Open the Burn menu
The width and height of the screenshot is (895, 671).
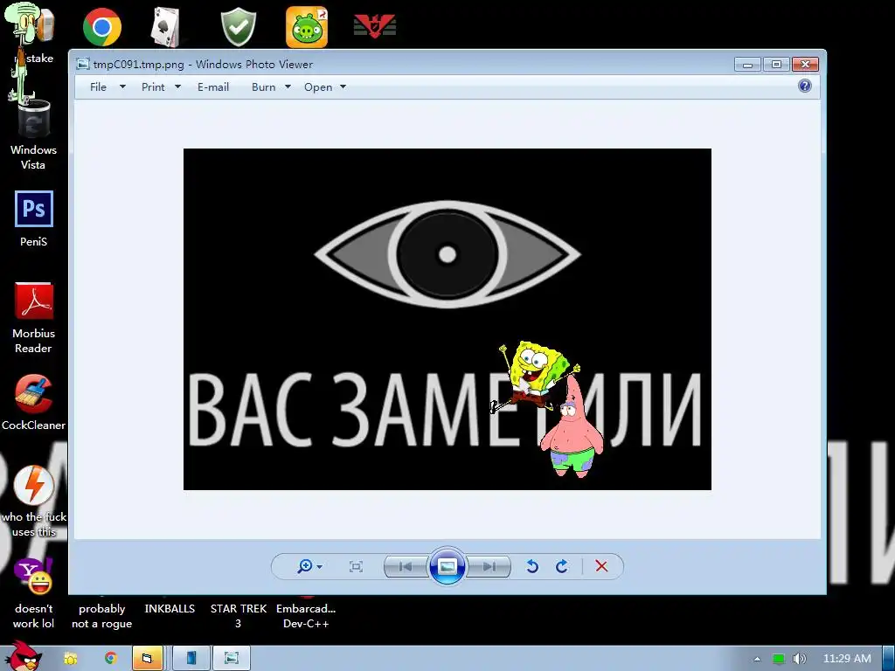[x=263, y=86]
